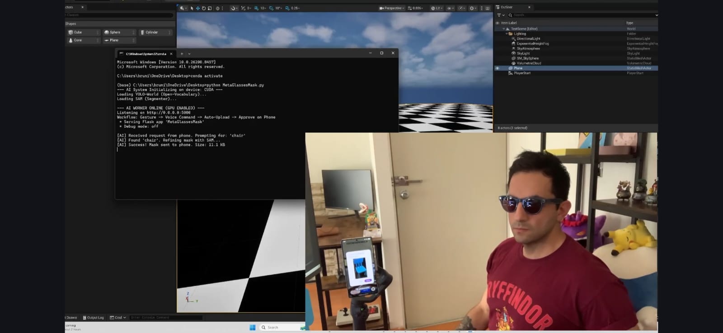
Task: Click the world/local coordinate space icon
Action: tap(218, 8)
